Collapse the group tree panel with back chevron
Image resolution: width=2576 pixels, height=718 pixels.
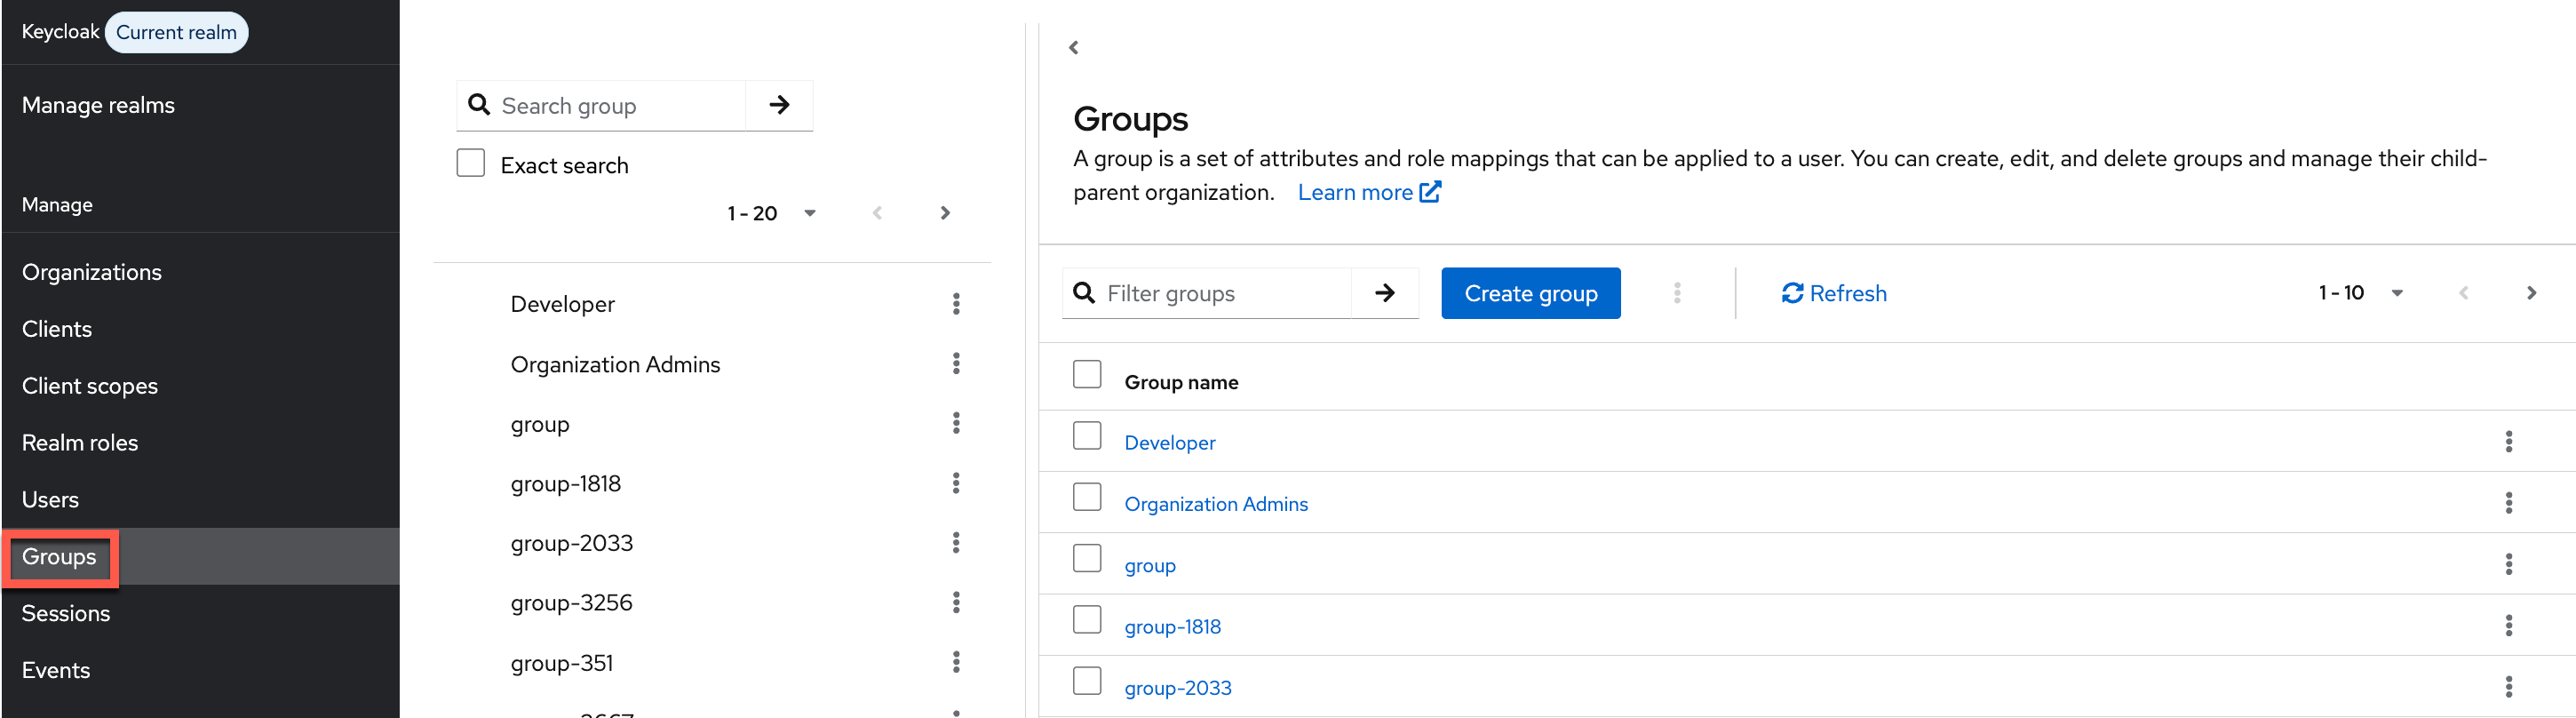pyautogui.click(x=1073, y=48)
